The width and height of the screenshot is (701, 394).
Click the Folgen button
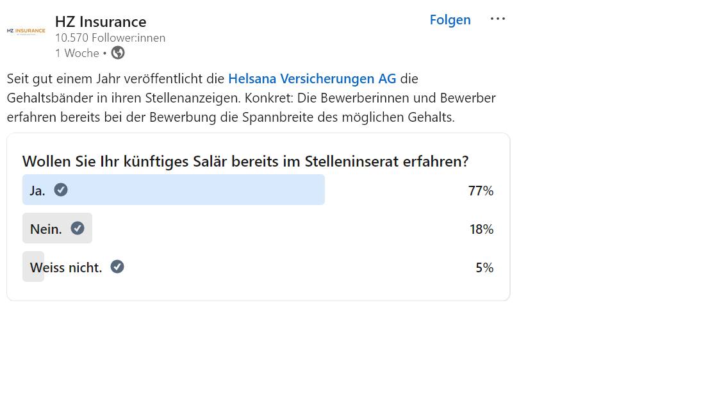click(x=450, y=20)
